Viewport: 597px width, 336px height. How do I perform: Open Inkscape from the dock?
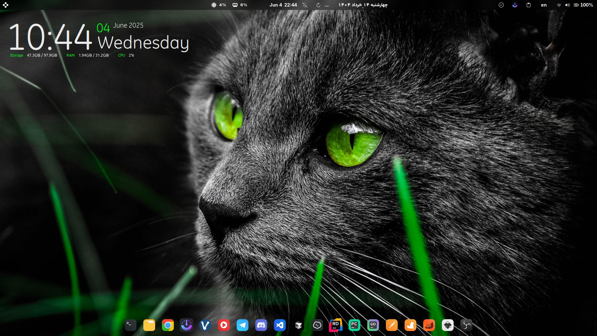click(448, 325)
